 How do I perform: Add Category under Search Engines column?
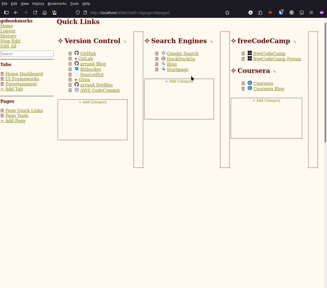click(179, 81)
